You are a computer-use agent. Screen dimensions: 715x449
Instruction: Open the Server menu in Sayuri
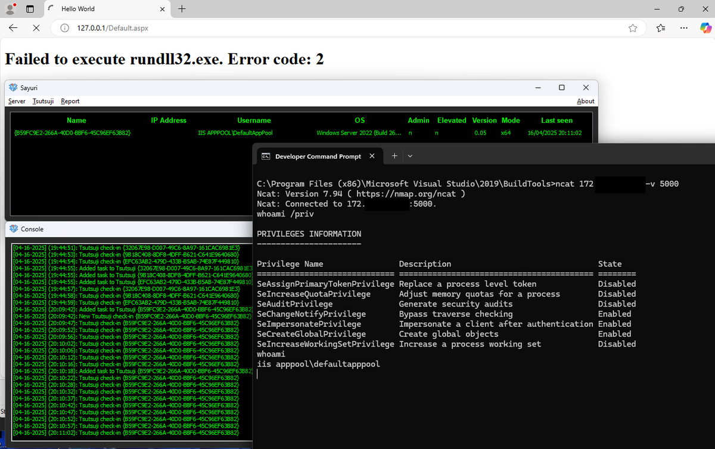(16, 101)
